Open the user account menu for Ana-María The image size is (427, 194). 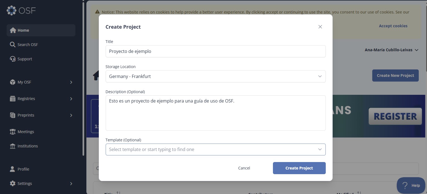[391, 50]
